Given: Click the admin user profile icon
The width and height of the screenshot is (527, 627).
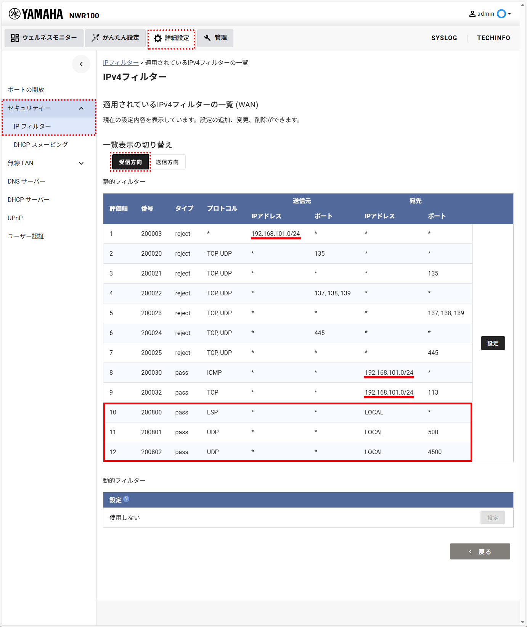Looking at the screenshot, I should tap(472, 14).
